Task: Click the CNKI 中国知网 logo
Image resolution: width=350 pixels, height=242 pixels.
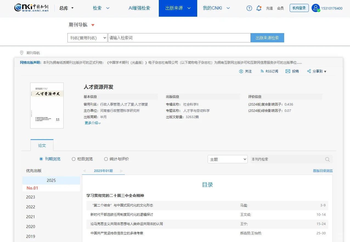Action: point(32,8)
